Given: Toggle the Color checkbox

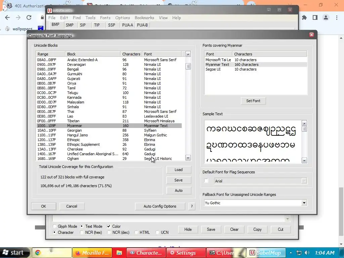Looking at the screenshot, I should [109, 226].
